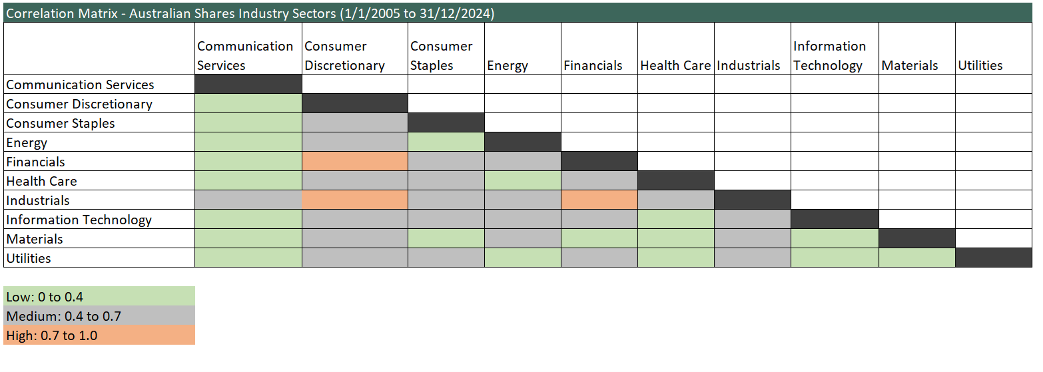Select green cell in Energy row, Consumer Staples column
Image resolution: width=1043 pixels, height=372 pixels.
tap(446, 142)
